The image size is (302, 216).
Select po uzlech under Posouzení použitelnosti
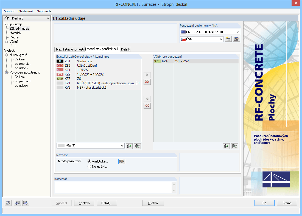tap(21, 86)
